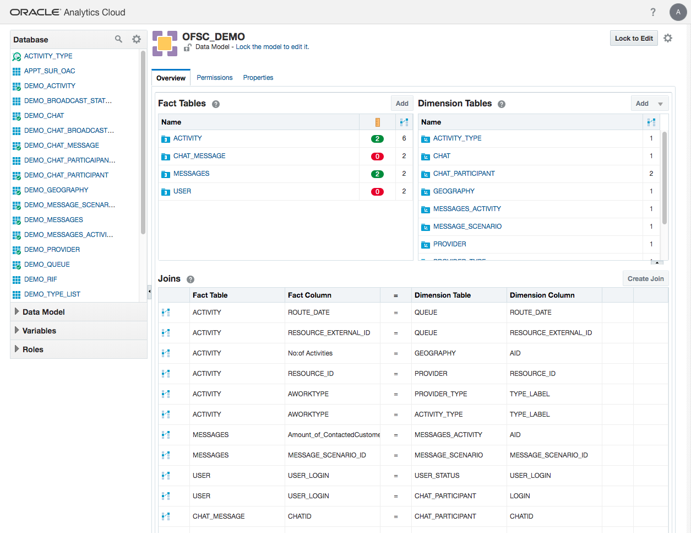Select DEMO_GEOGRAPHY in the database list
The image size is (691, 533).
click(x=56, y=190)
